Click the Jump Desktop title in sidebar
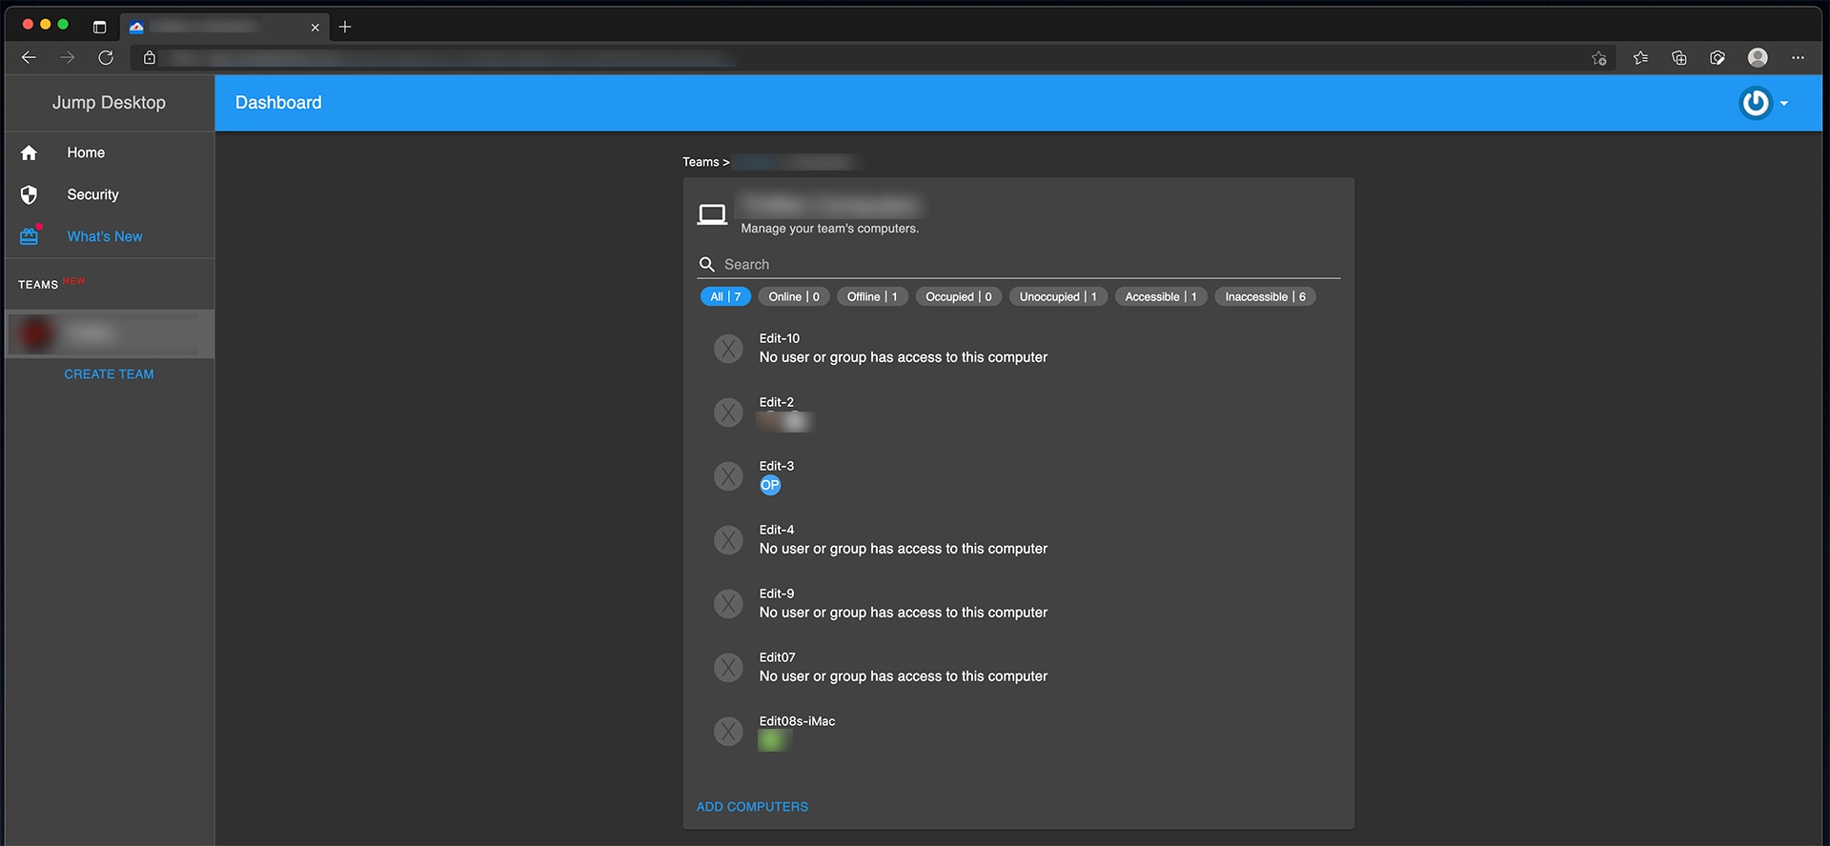The height and width of the screenshot is (846, 1830). 109,102
